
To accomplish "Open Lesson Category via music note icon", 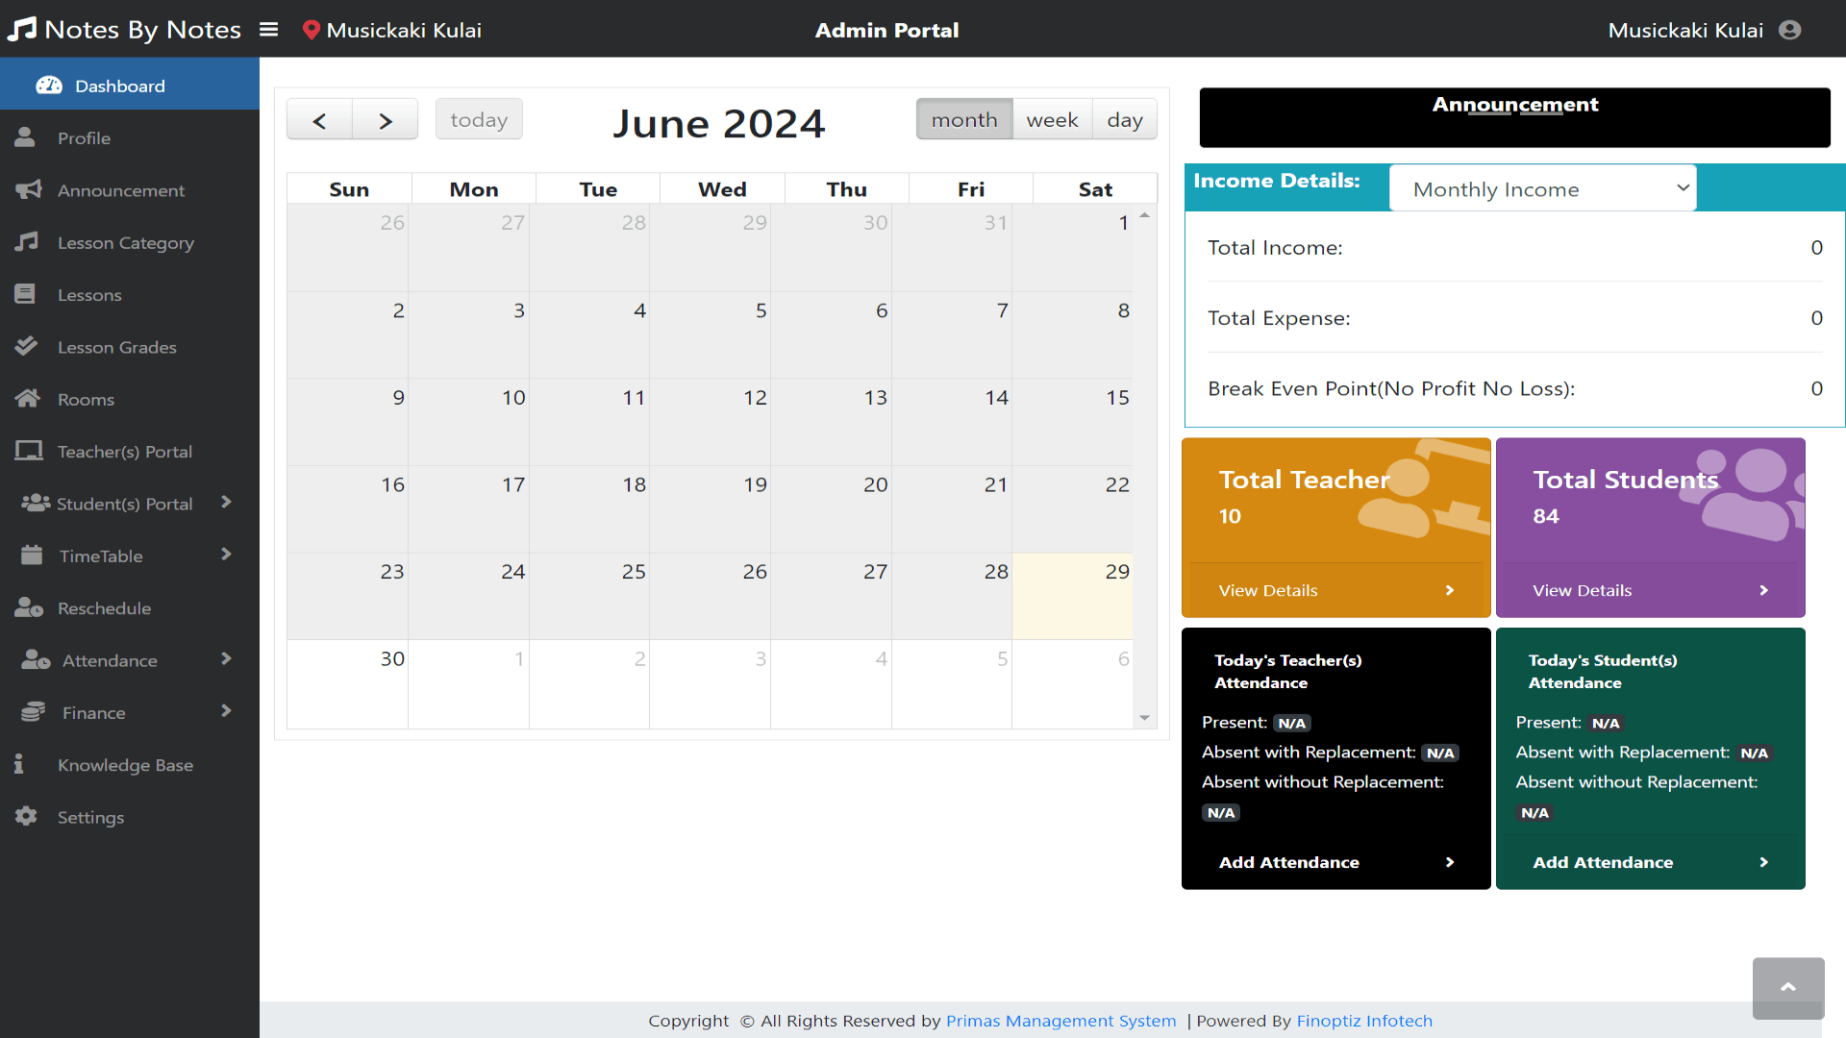I will [27, 242].
